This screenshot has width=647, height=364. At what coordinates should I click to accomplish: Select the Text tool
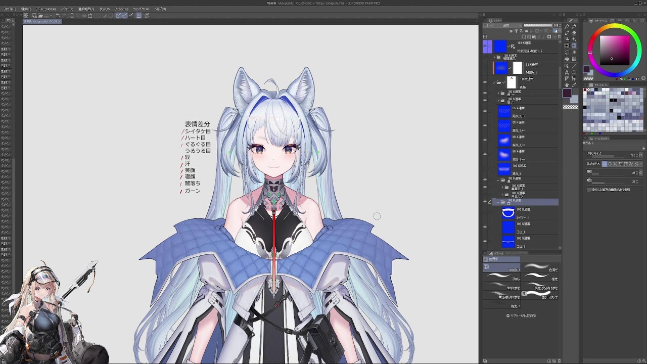point(567,72)
